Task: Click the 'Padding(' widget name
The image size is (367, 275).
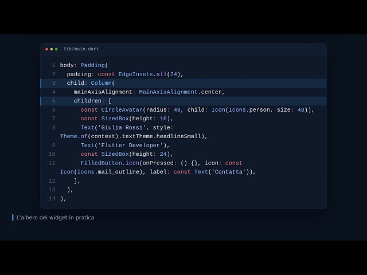Action: tap(94, 65)
